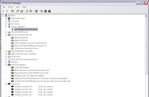Open the Action menu

click(x=11, y=7)
